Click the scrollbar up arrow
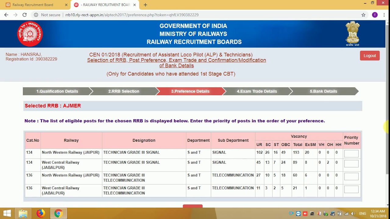The height and width of the screenshot is (219, 390). [x=388, y=23]
